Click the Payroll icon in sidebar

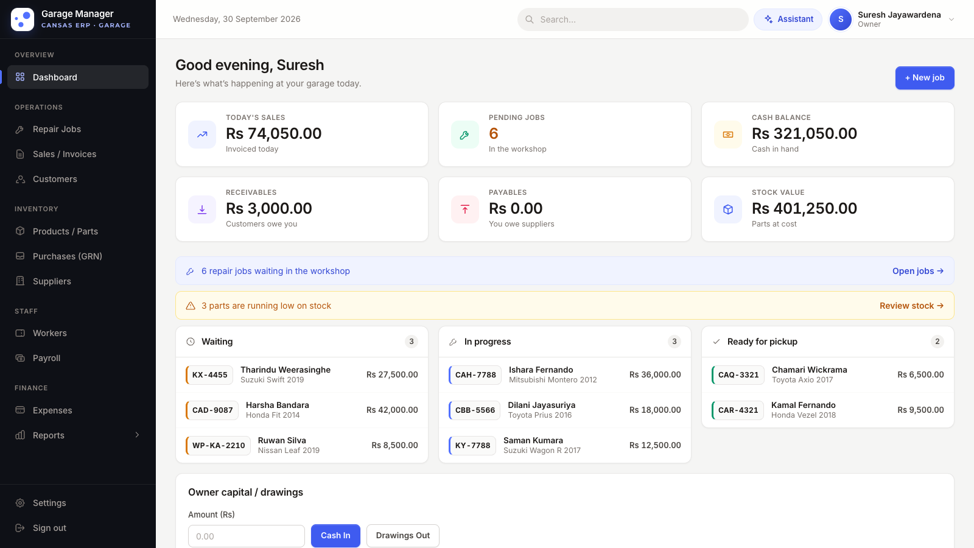(20, 358)
